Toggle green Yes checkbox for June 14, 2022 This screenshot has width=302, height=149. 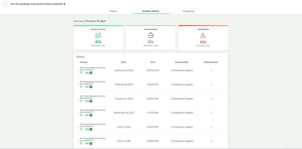[91, 144]
